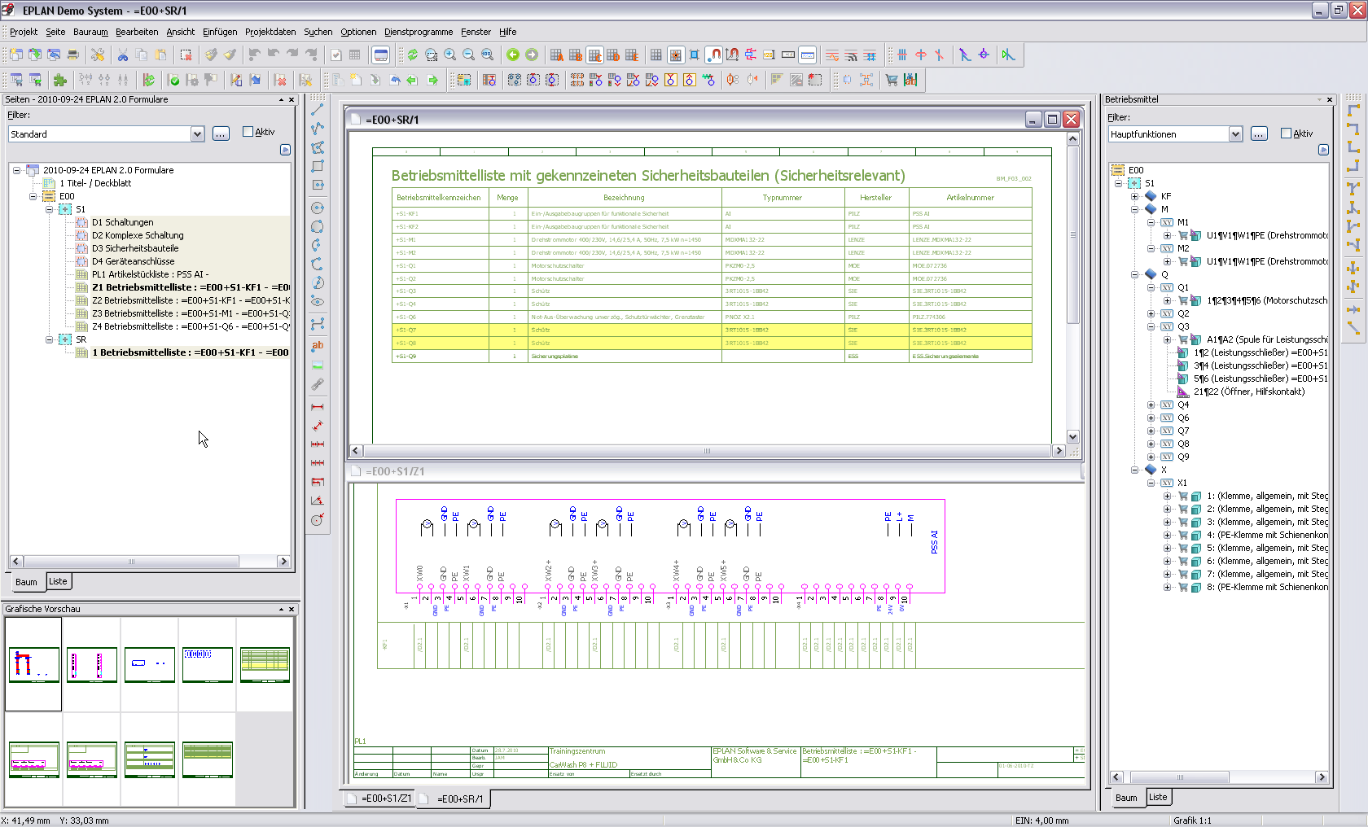Click the print icon in the toolbar
Image resolution: width=1368 pixels, height=827 pixels.
(x=72, y=55)
